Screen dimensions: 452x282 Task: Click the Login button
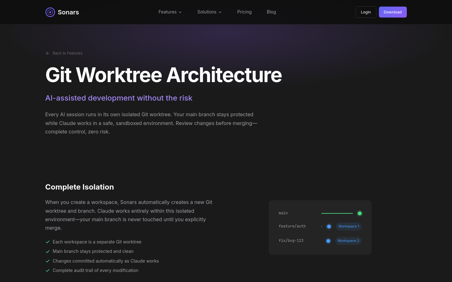(x=366, y=12)
